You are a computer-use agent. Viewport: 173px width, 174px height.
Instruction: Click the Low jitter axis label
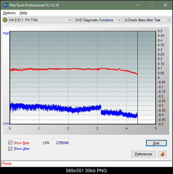6,123
